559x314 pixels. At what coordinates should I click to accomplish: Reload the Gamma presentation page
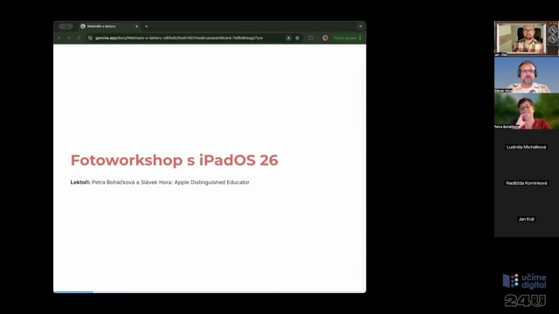pos(79,38)
